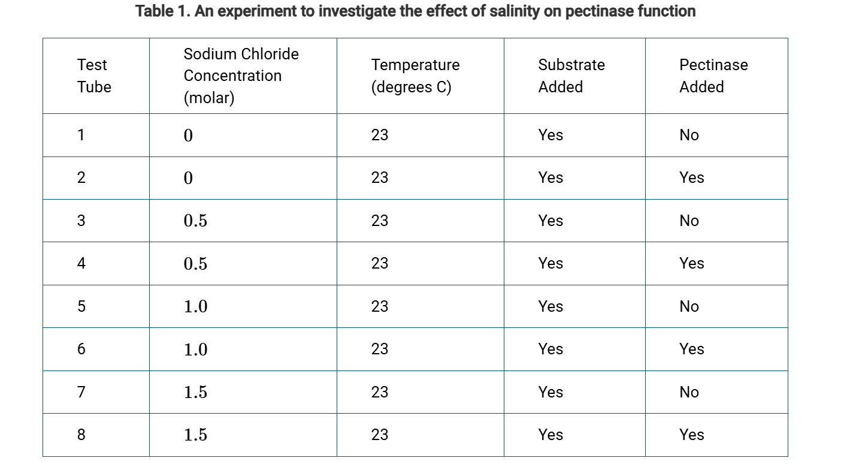Click the 'Test Tube' column header

(x=94, y=76)
